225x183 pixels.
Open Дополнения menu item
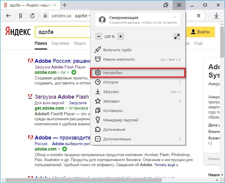click(x=138, y=129)
